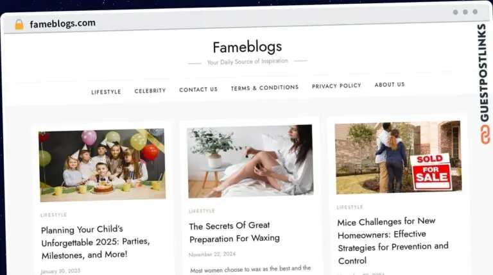Viewport: 493px width, 275px height.
Task: Open the waxing preparation article image
Action: (250, 161)
